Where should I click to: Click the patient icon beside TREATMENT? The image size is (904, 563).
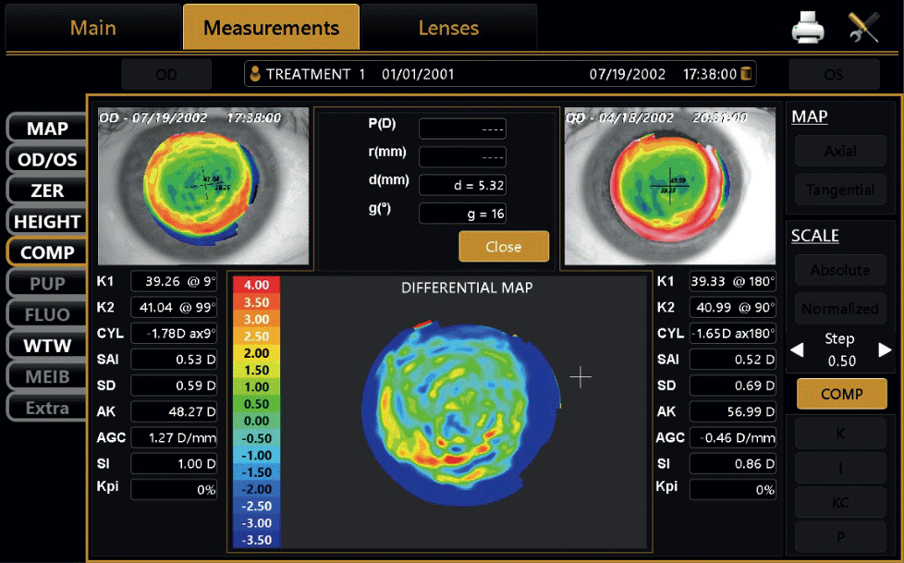(256, 74)
